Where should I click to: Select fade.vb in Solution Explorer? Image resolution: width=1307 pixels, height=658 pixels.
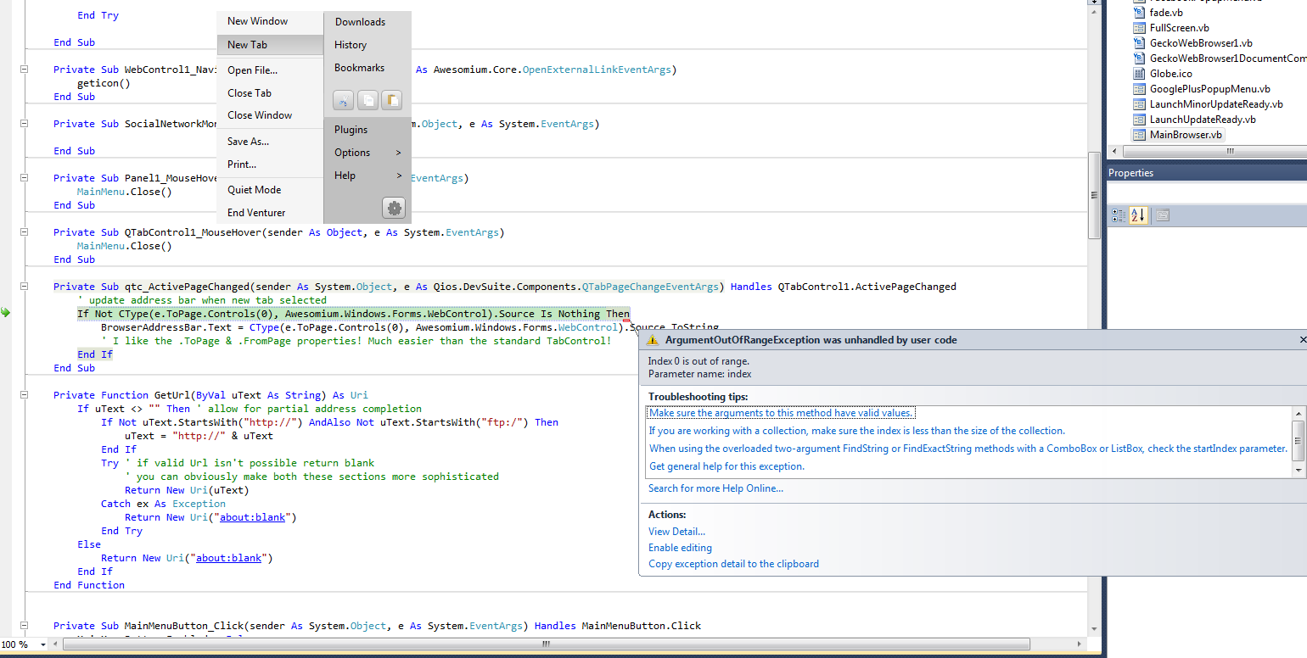tap(1165, 13)
